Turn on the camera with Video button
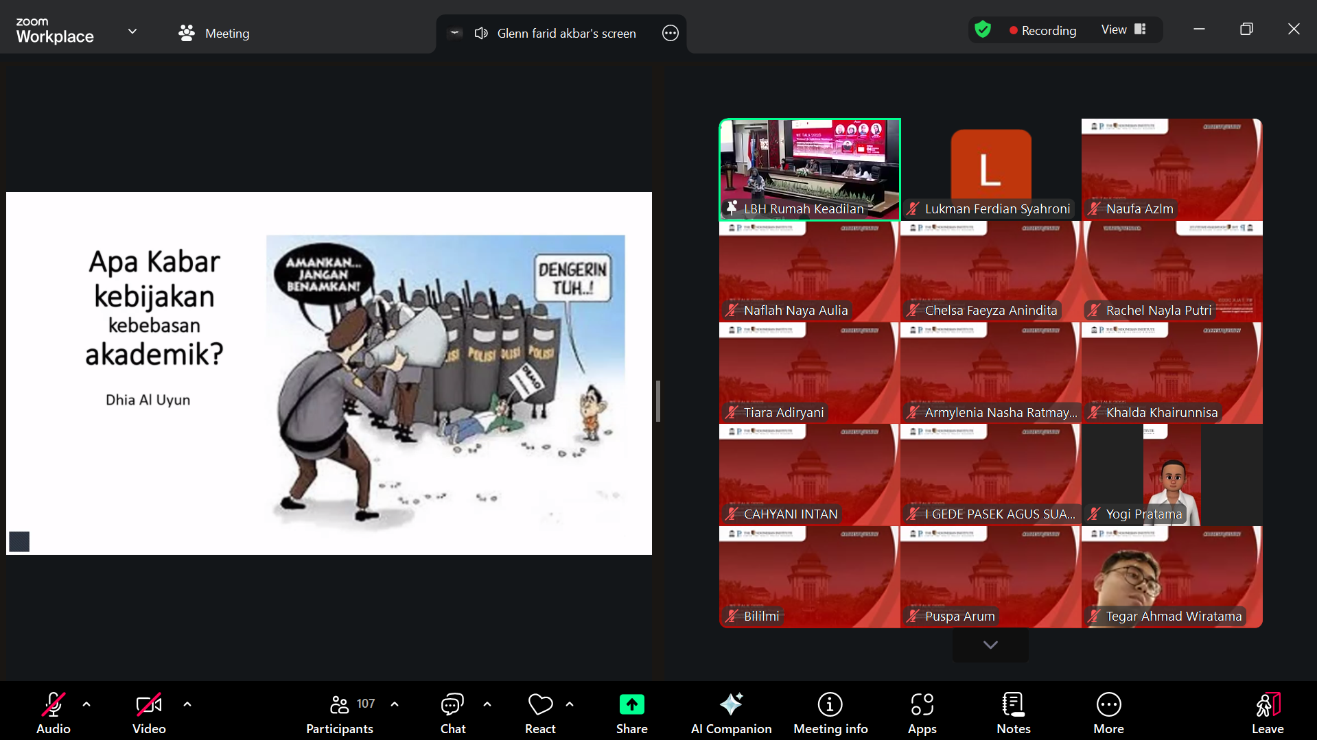 149,713
